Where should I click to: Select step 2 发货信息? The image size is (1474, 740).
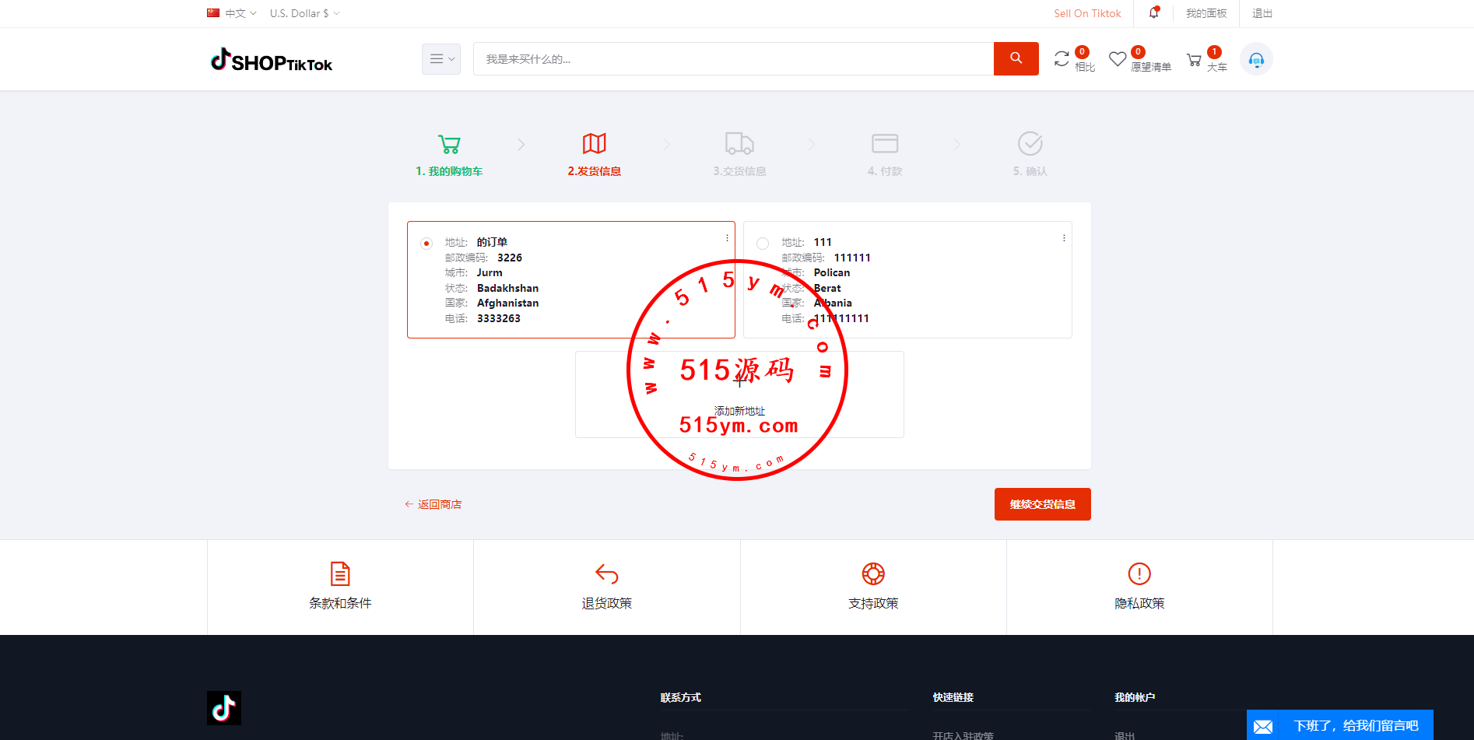(594, 154)
